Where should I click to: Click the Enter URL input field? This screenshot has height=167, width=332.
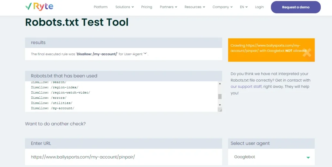[124, 157]
